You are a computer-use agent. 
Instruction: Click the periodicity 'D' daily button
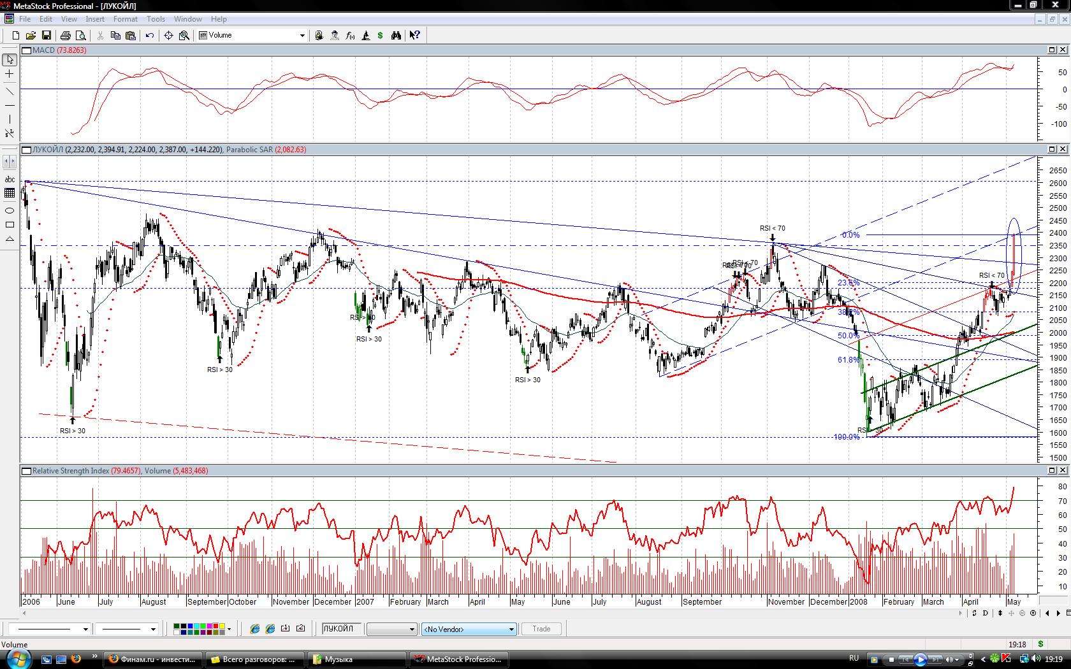(986, 613)
